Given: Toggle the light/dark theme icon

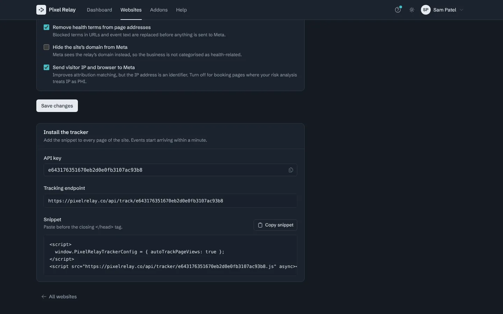Looking at the screenshot, I should [x=412, y=10].
